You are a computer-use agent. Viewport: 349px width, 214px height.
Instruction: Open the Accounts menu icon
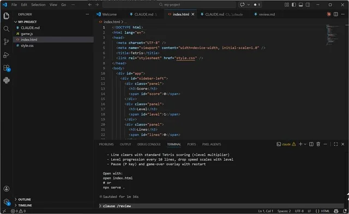click(6, 189)
